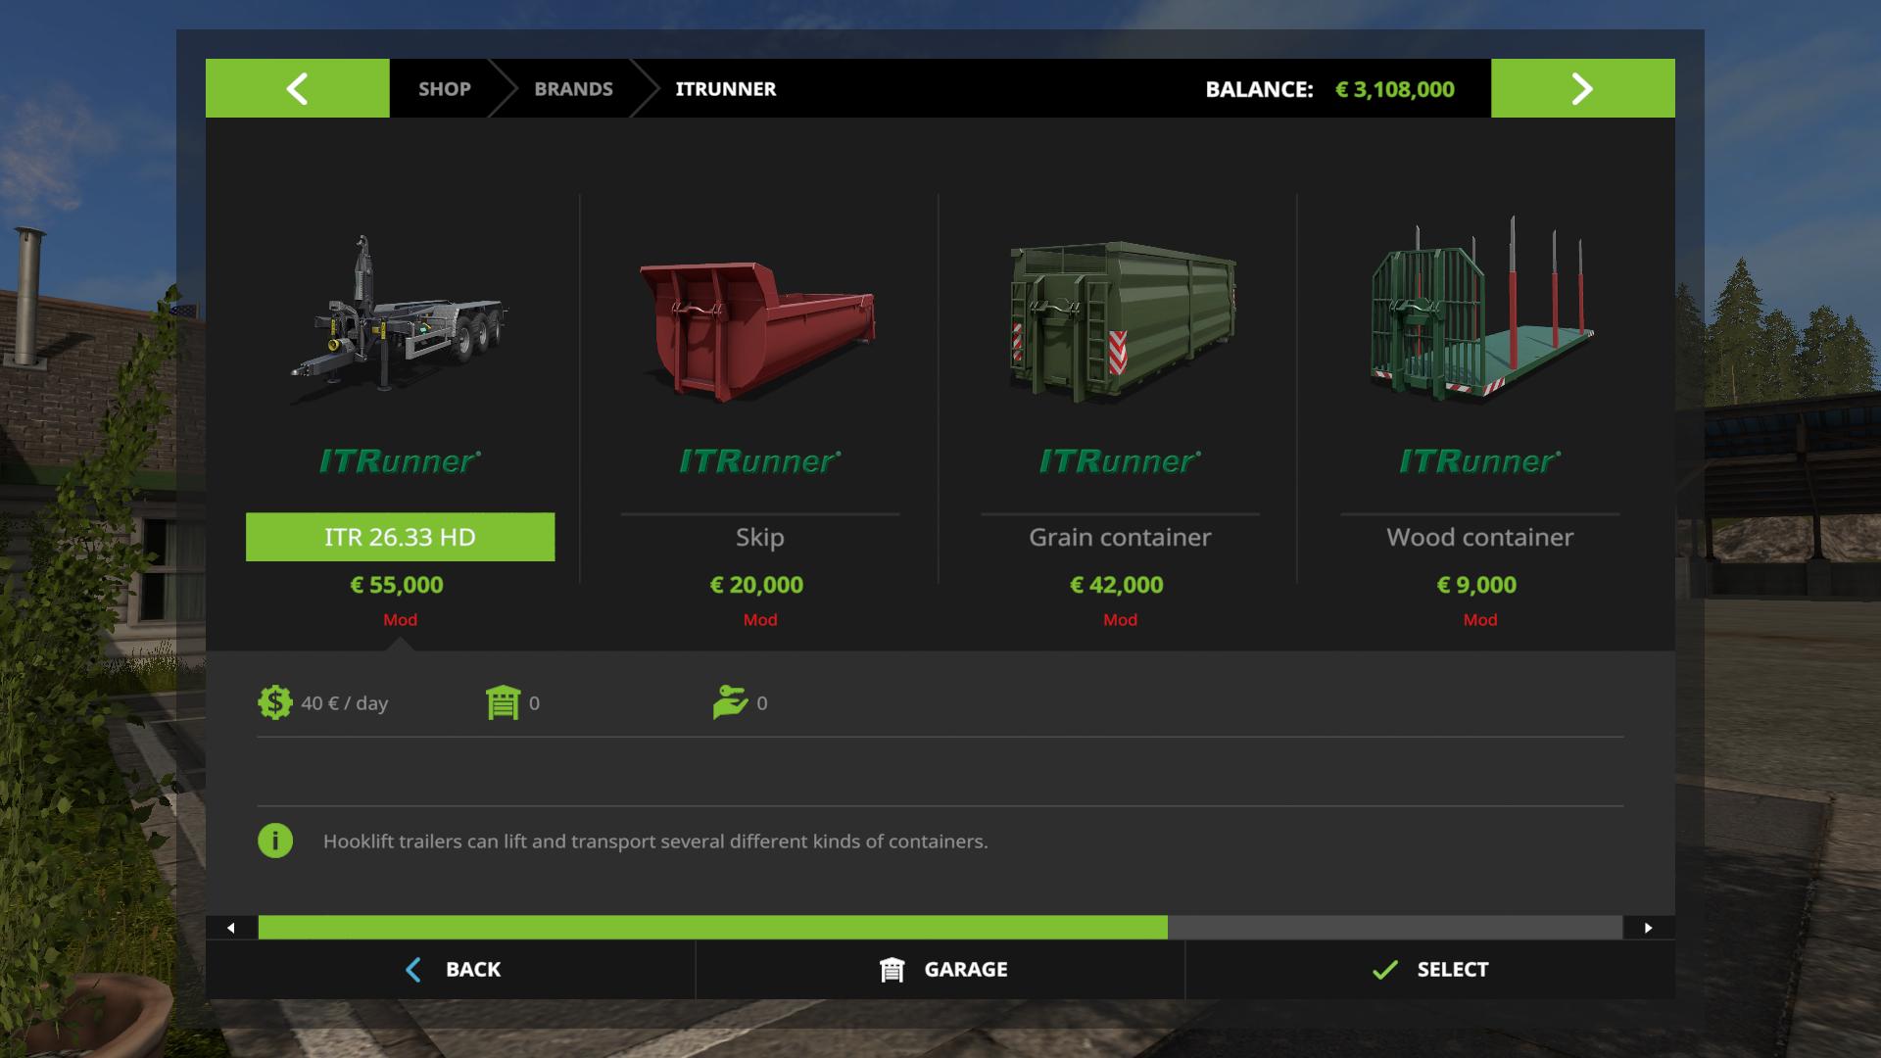Screen dimensions: 1881x1058
Task: Click the green info icon
Action: tap(275, 841)
